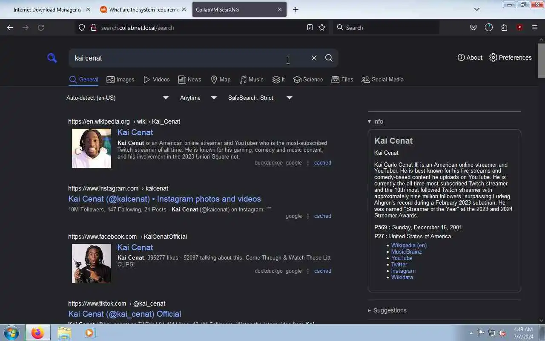Screen dimensions: 545x341
Task: Expand the Suggestions section
Action: point(387,310)
